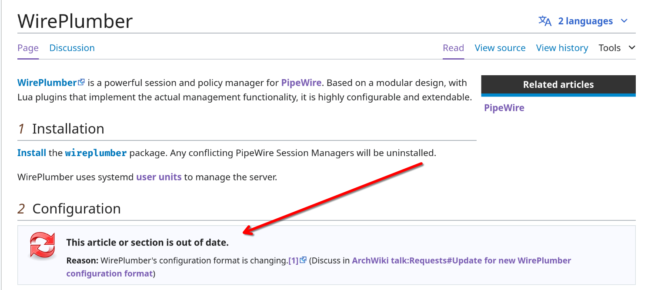Screen dimensions: 661x290
Task: Click the out-of-date red arrows icon
Action: tap(43, 245)
